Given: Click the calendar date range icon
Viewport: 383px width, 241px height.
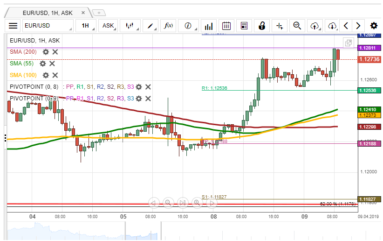Looking at the screenshot, I should point(226,26).
